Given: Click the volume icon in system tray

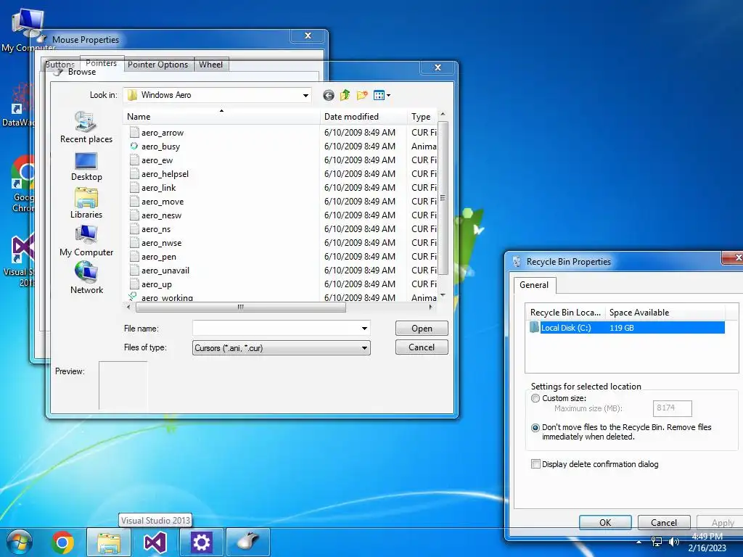Looking at the screenshot, I should pyautogui.click(x=673, y=542).
